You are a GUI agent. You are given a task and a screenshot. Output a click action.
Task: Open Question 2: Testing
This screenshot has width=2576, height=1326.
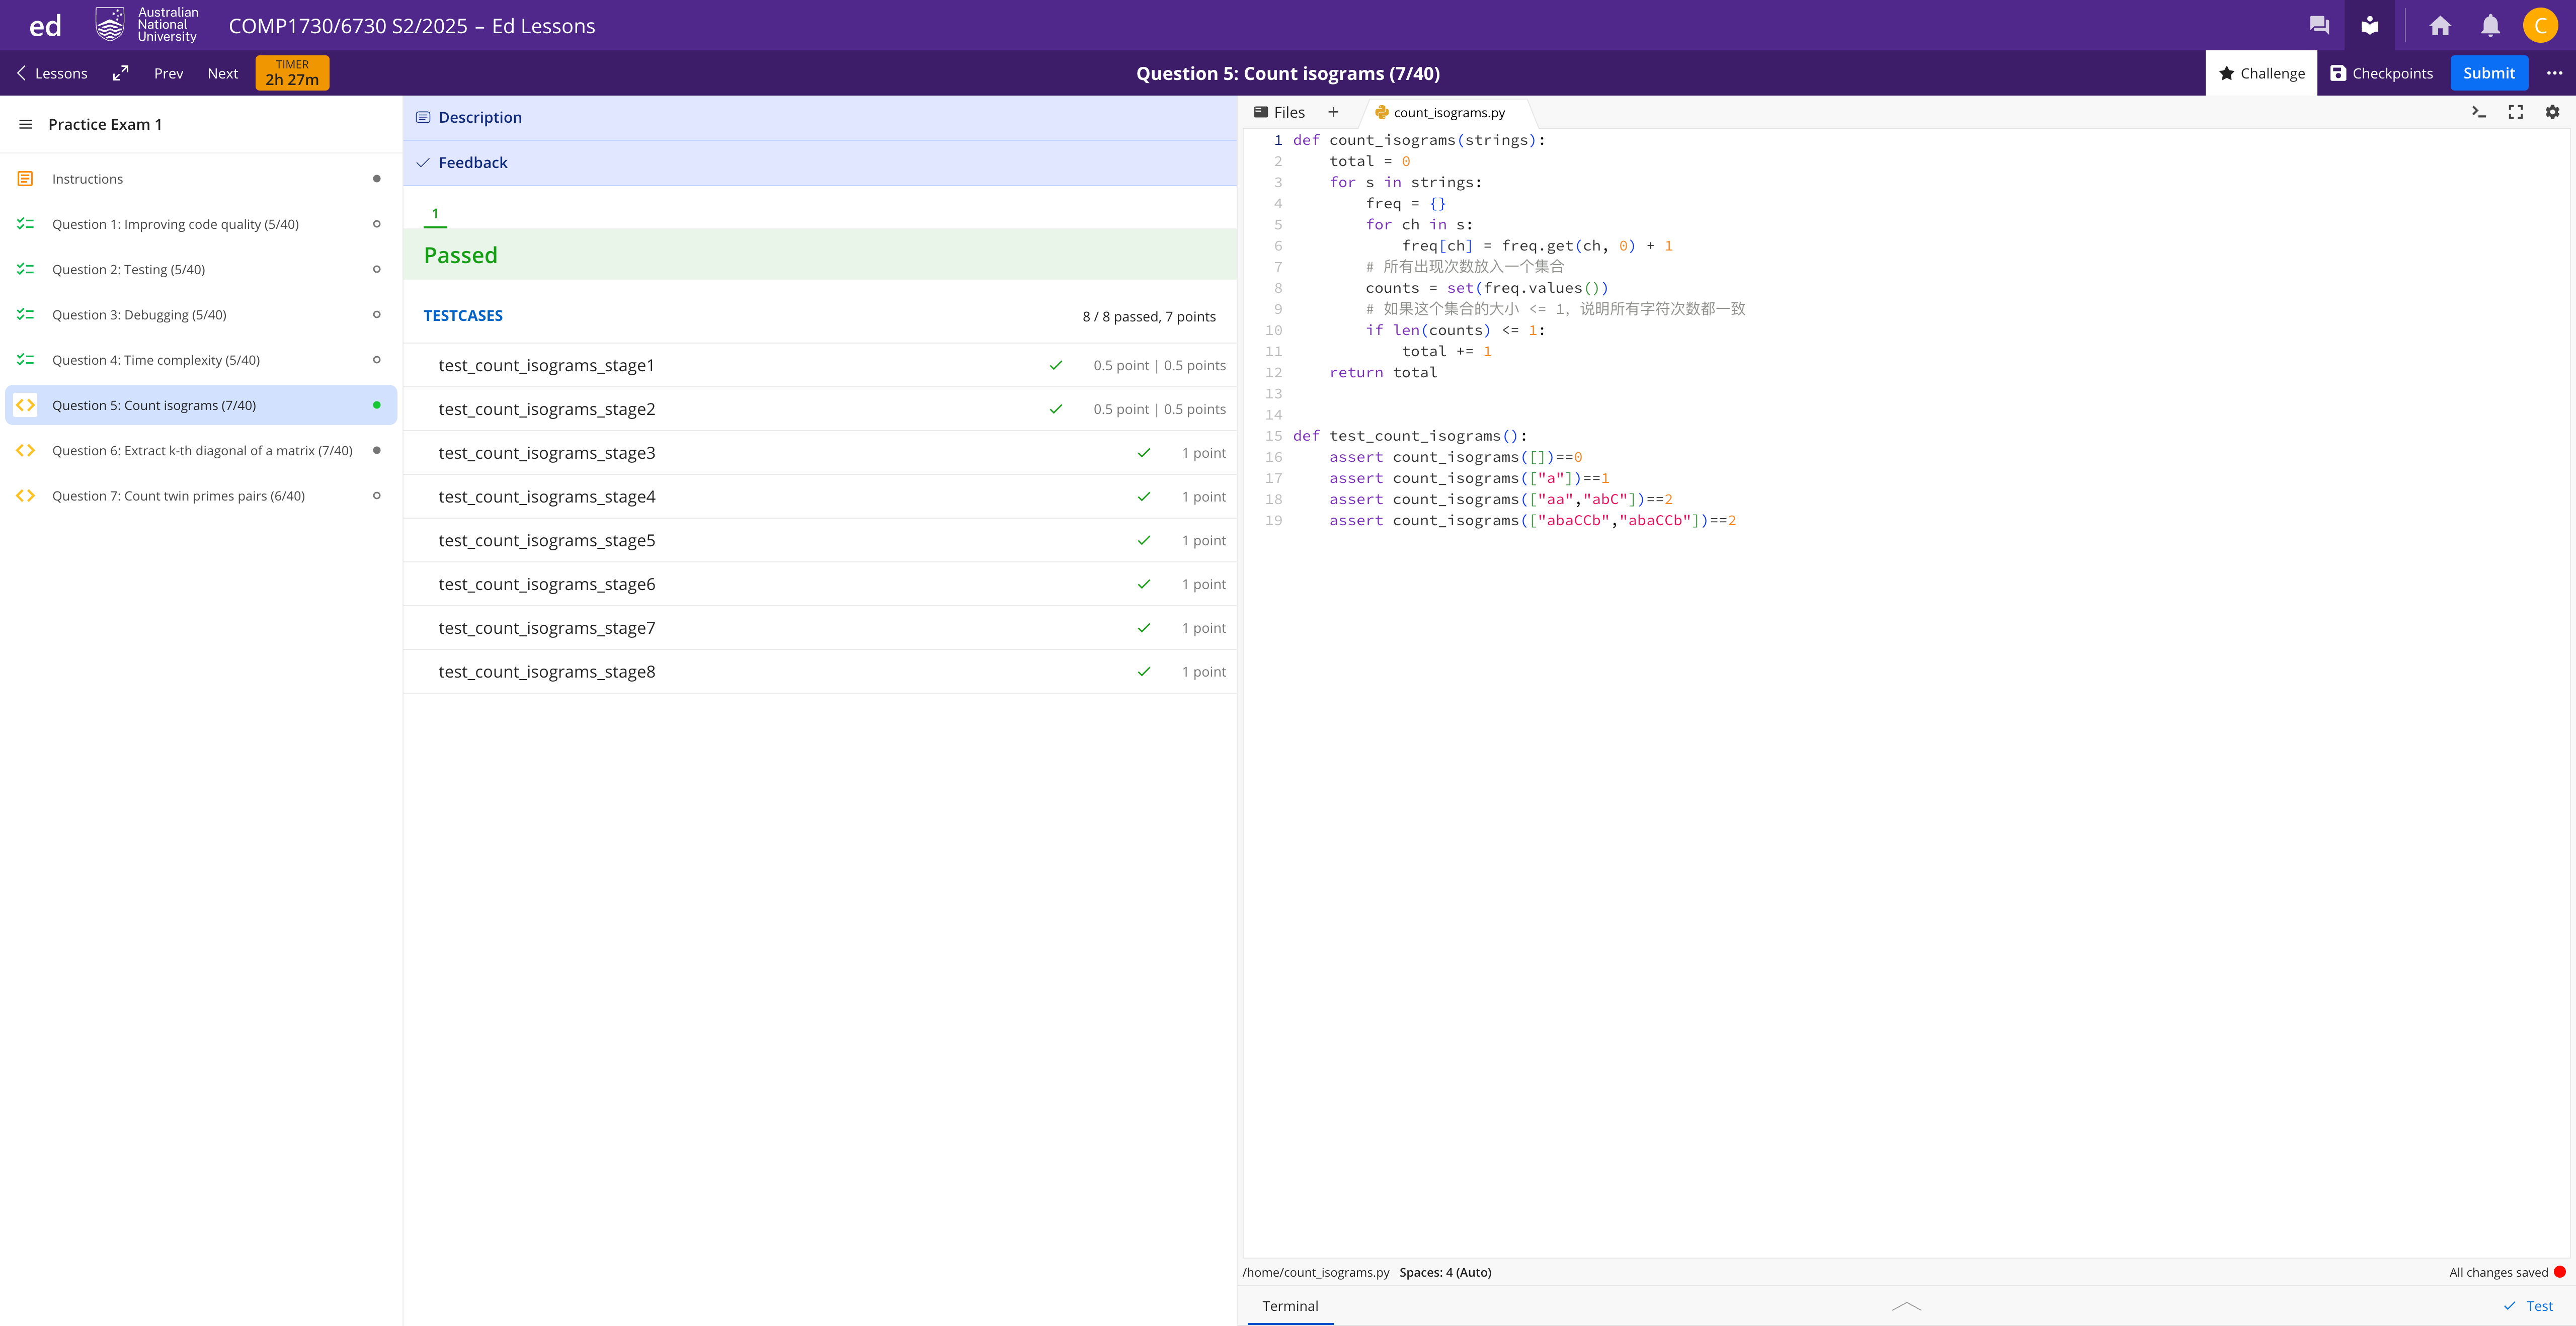pos(201,269)
